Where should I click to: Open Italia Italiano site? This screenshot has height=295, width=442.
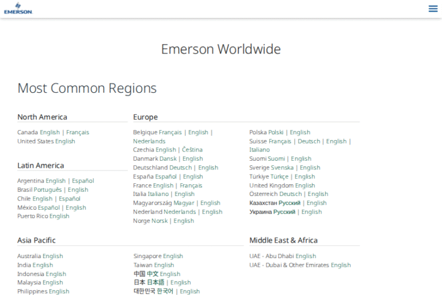coord(159,194)
